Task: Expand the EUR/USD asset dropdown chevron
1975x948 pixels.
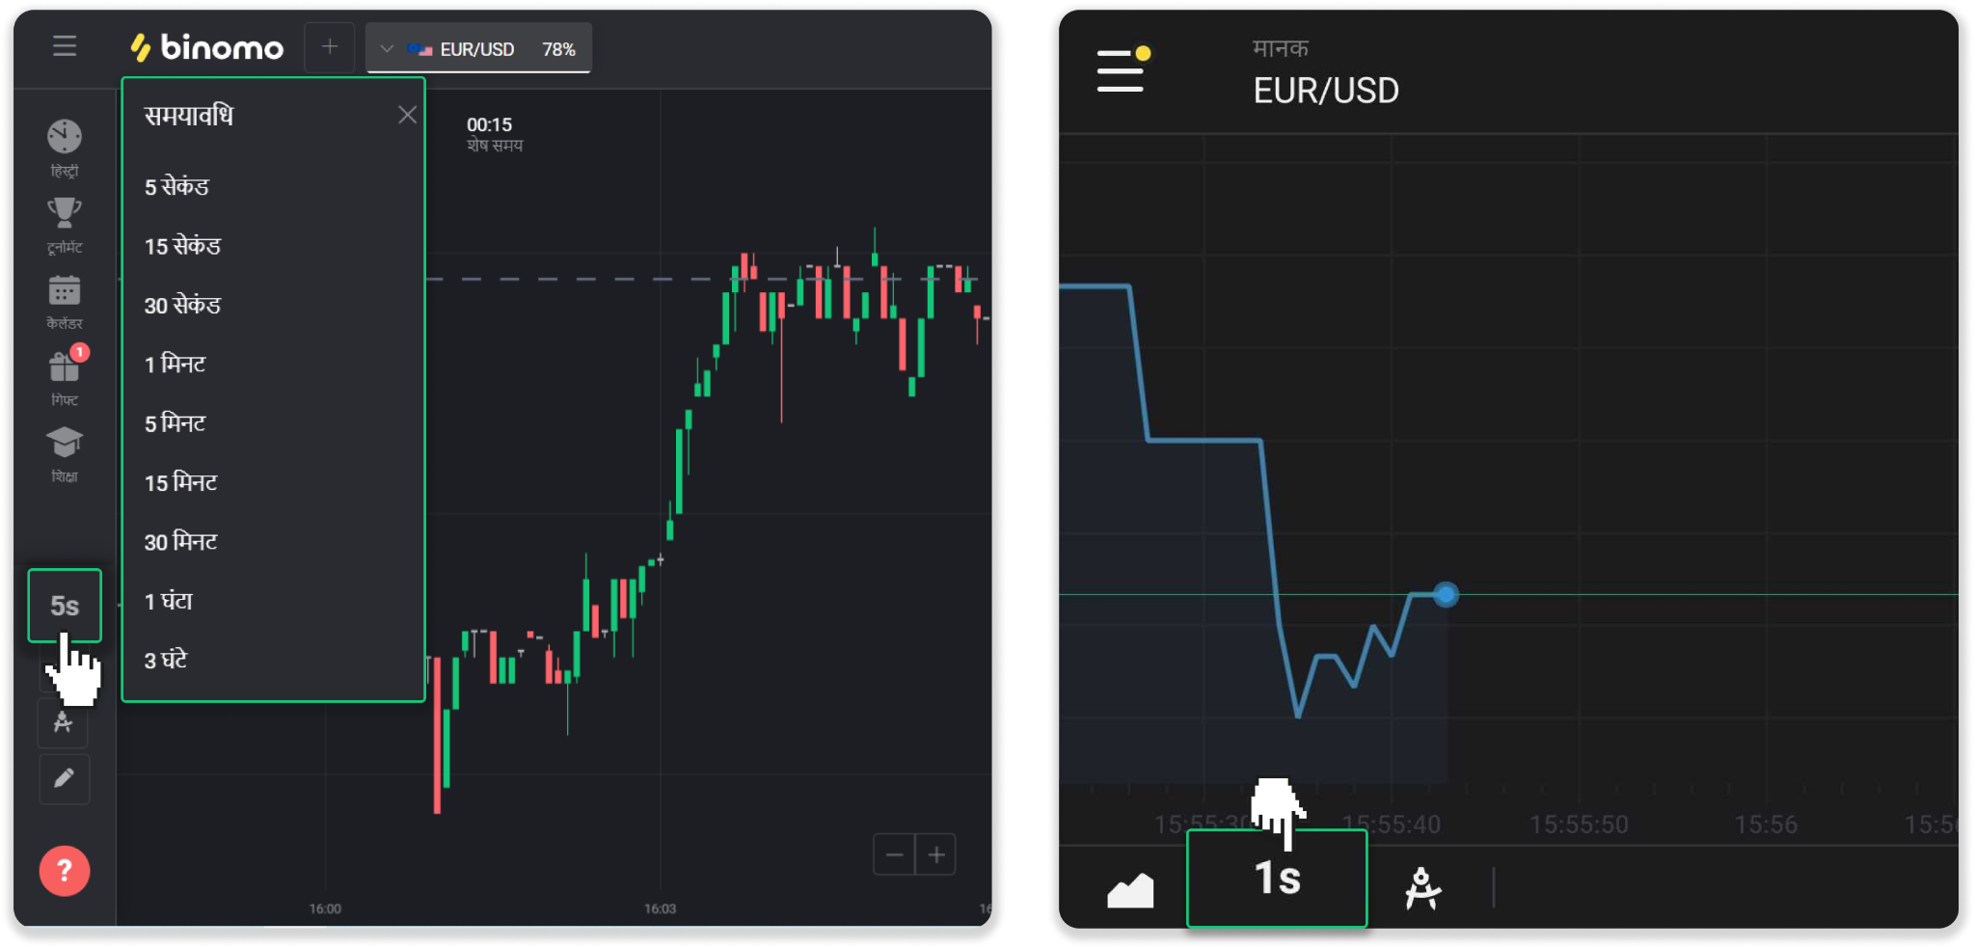Action: point(387,48)
